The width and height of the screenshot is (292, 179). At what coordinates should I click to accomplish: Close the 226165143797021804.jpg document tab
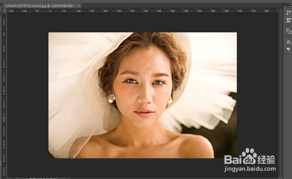tap(79, 6)
